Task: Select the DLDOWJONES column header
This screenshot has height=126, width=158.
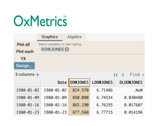Action: (x=131, y=83)
